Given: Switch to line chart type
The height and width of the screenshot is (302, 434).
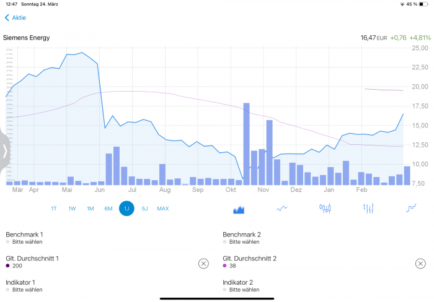Looking at the screenshot, I should [x=281, y=209].
